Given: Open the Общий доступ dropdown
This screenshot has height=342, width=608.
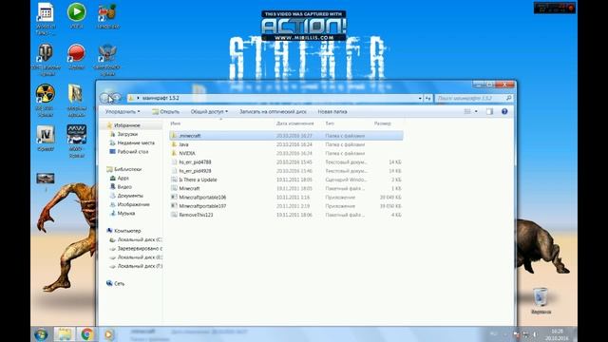Looking at the screenshot, I should (x=209, y=112).
